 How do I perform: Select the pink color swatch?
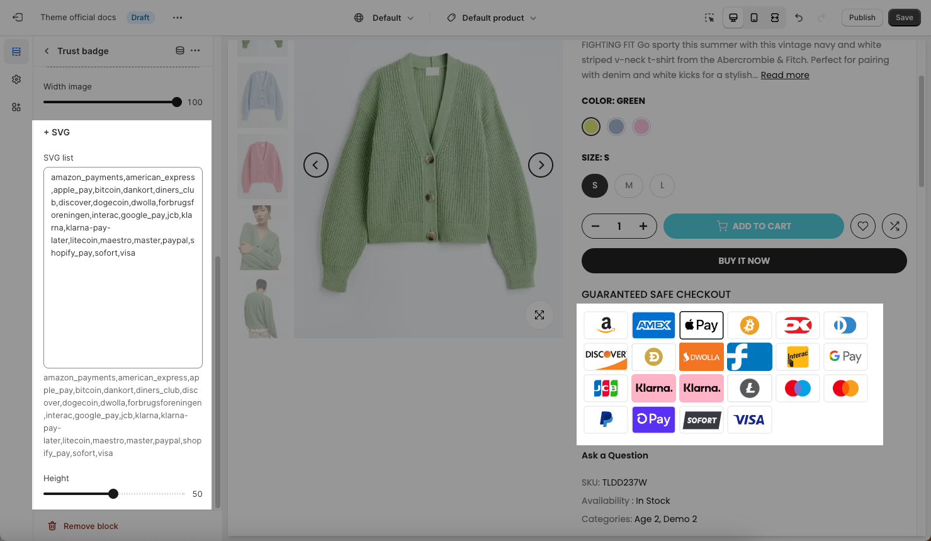click(x=641, y=127)
